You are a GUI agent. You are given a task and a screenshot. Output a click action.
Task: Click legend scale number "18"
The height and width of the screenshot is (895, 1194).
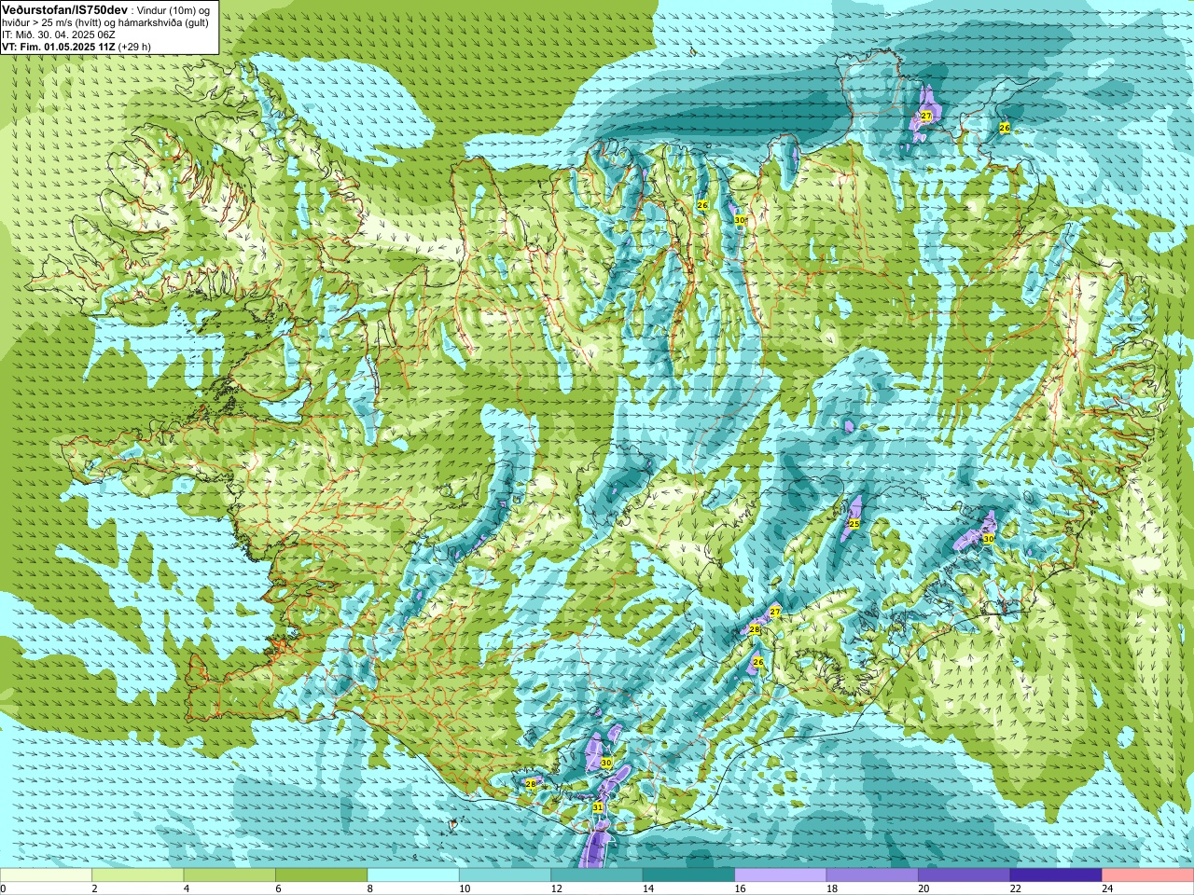click(832, 888)
